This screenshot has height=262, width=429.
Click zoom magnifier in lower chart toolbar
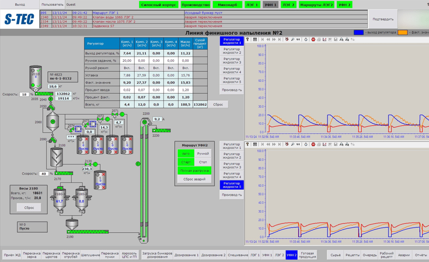[x=292, y=144]
